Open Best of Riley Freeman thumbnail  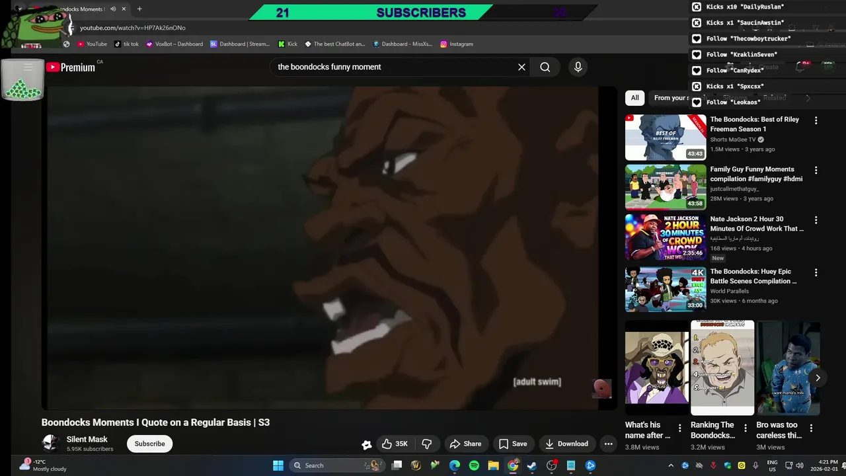tap(666, 138)
